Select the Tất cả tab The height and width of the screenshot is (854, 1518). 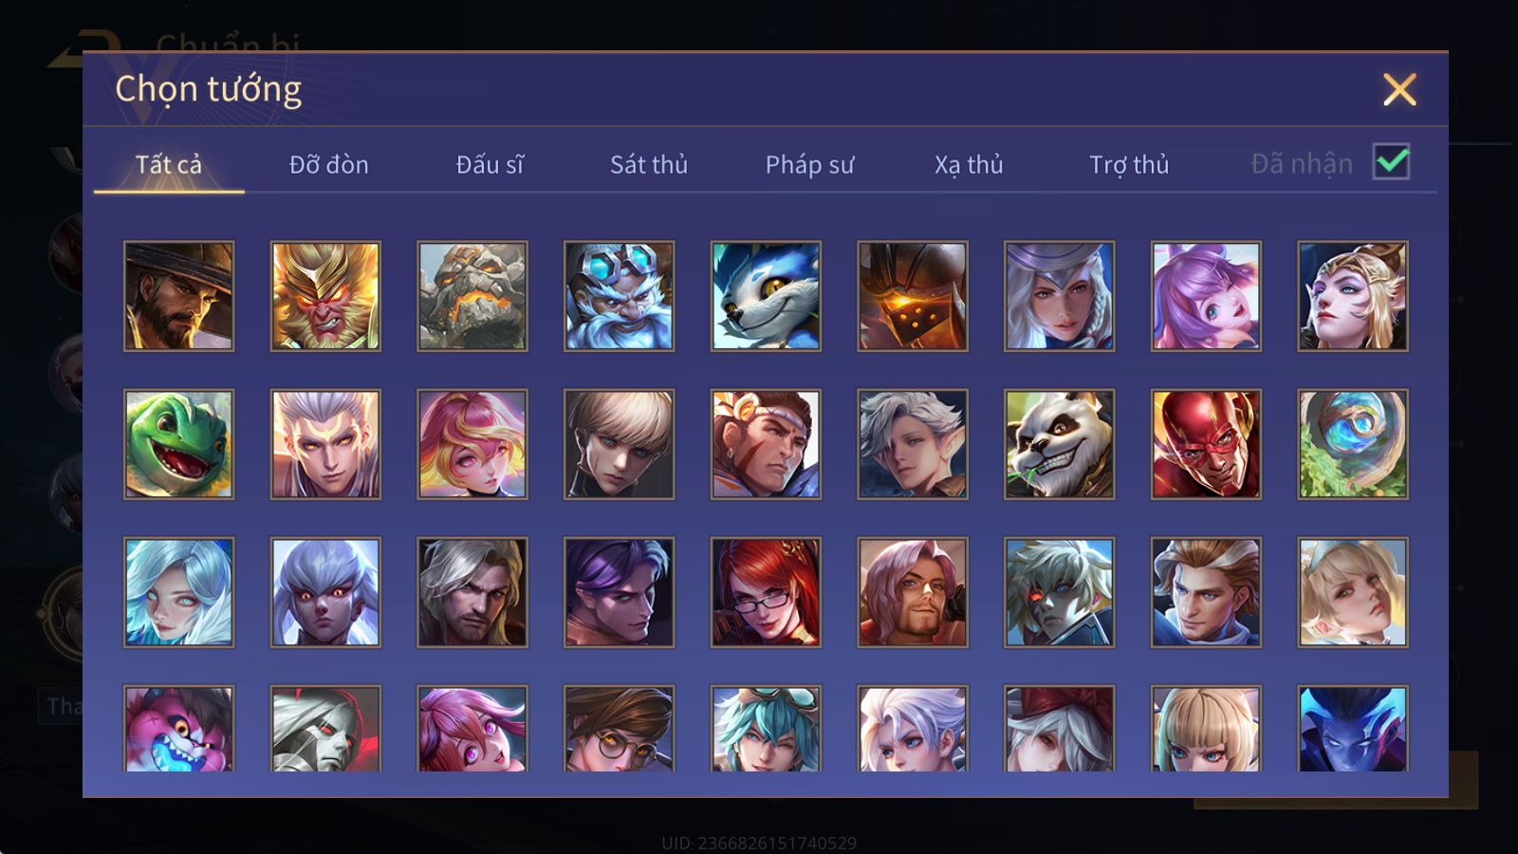point(169,165)
